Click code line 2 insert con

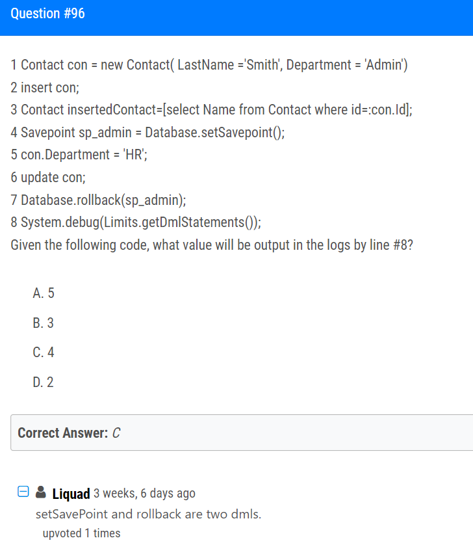coord(45,88)
